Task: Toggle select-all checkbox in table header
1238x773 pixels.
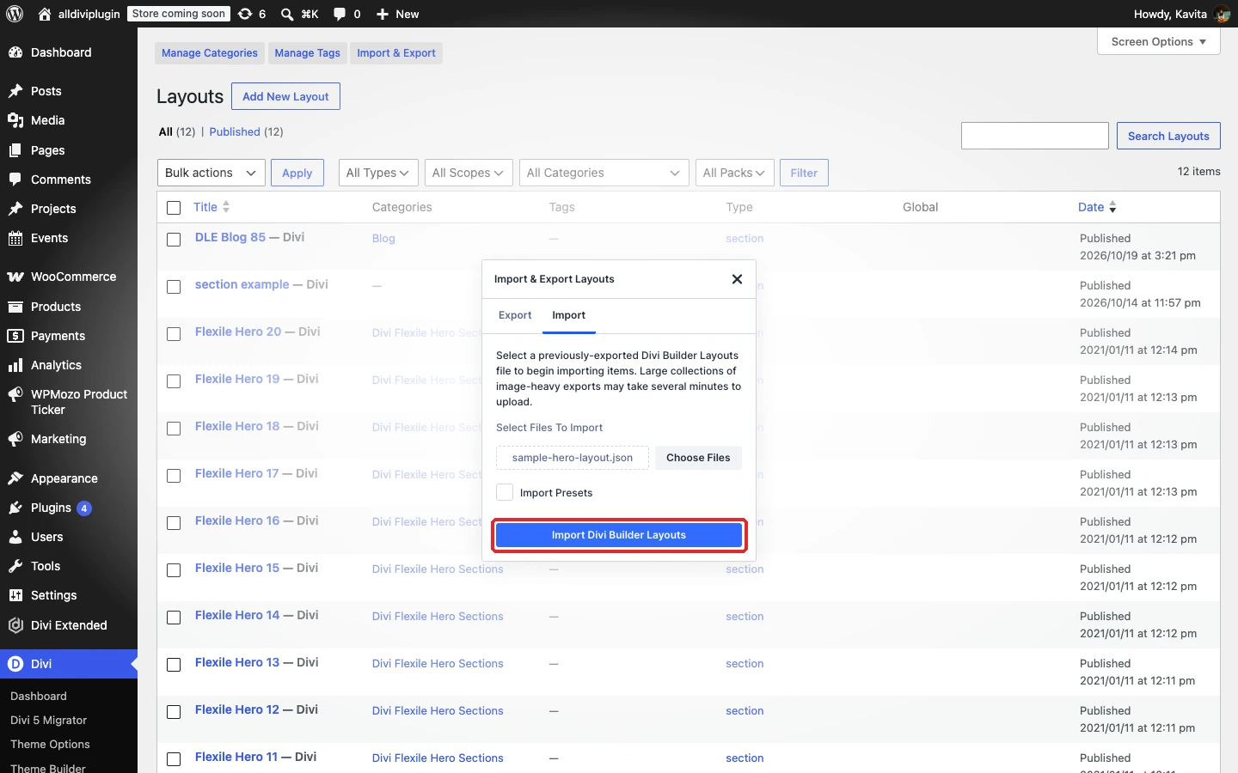Action: click(174, 208)
